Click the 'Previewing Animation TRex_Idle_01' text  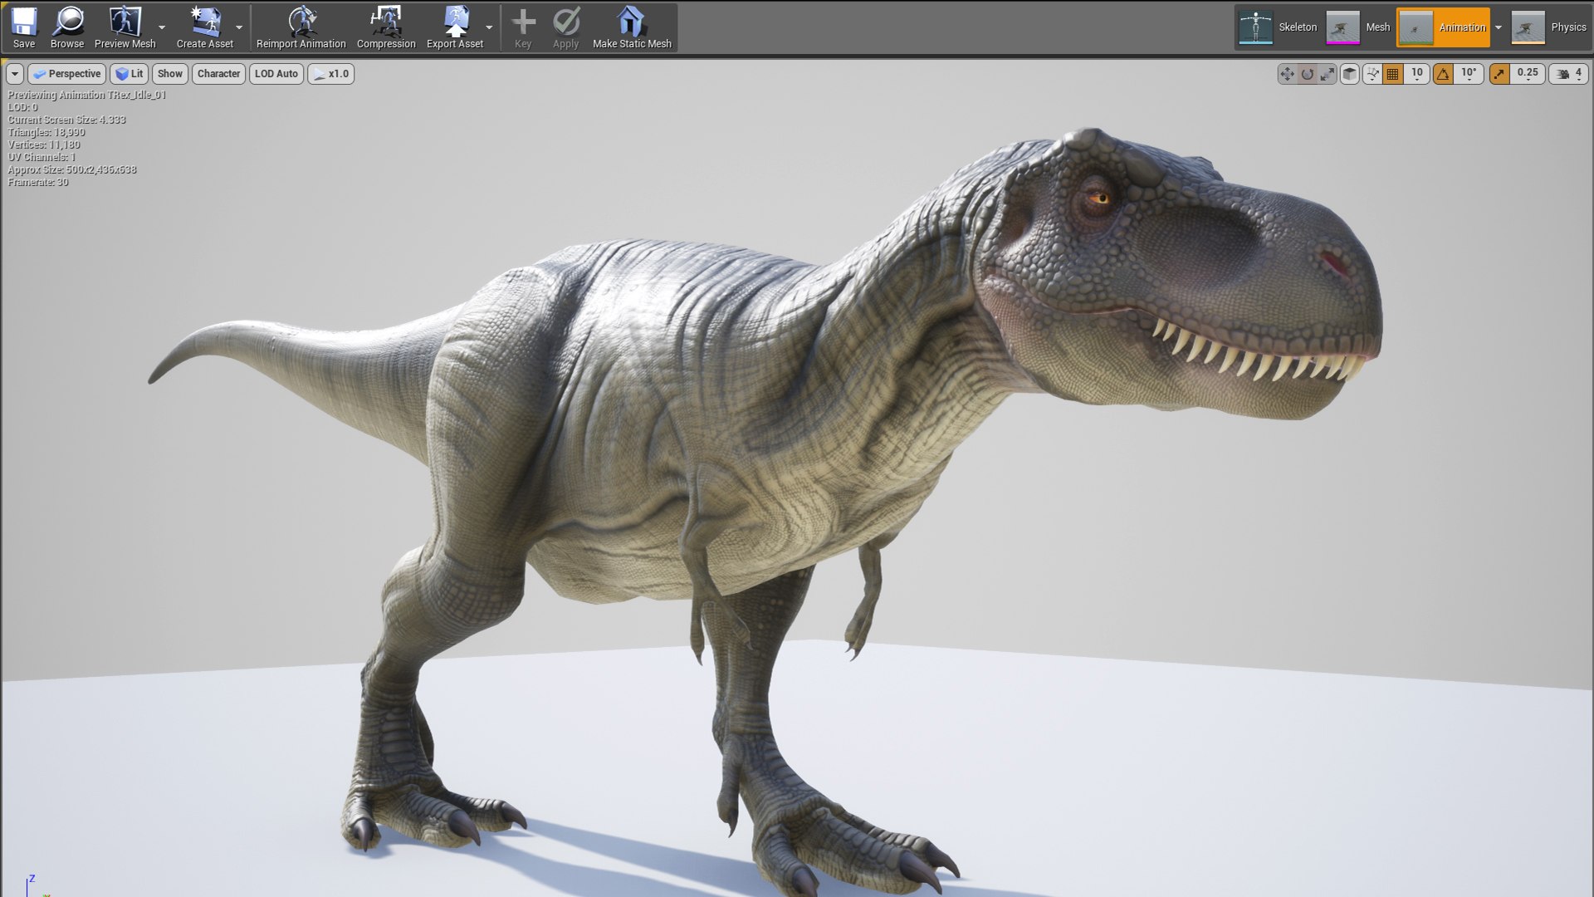click(87, 95)
